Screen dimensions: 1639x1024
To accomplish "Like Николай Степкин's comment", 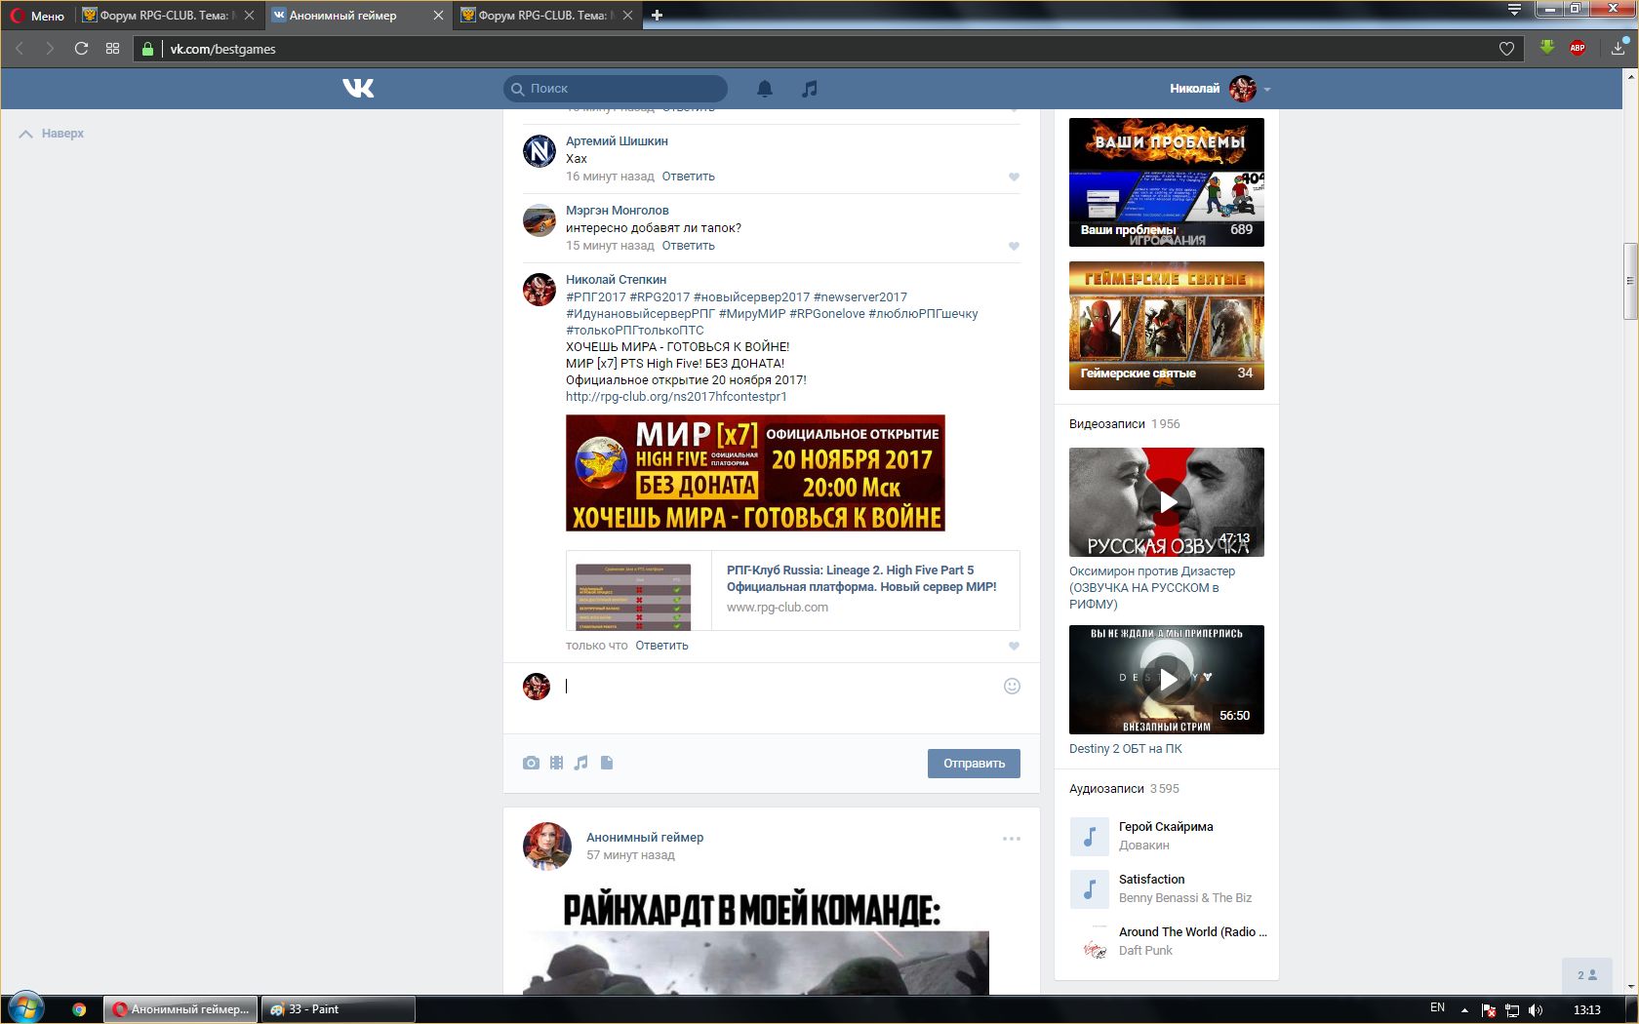I will (1014, 646).
